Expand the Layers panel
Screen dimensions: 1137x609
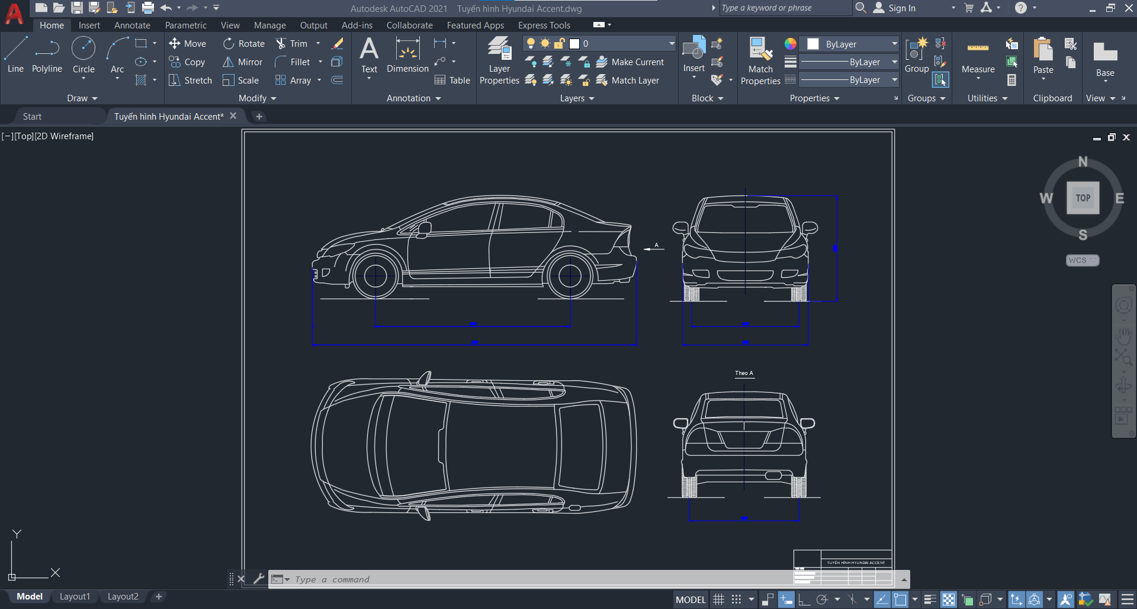(577, 98)
